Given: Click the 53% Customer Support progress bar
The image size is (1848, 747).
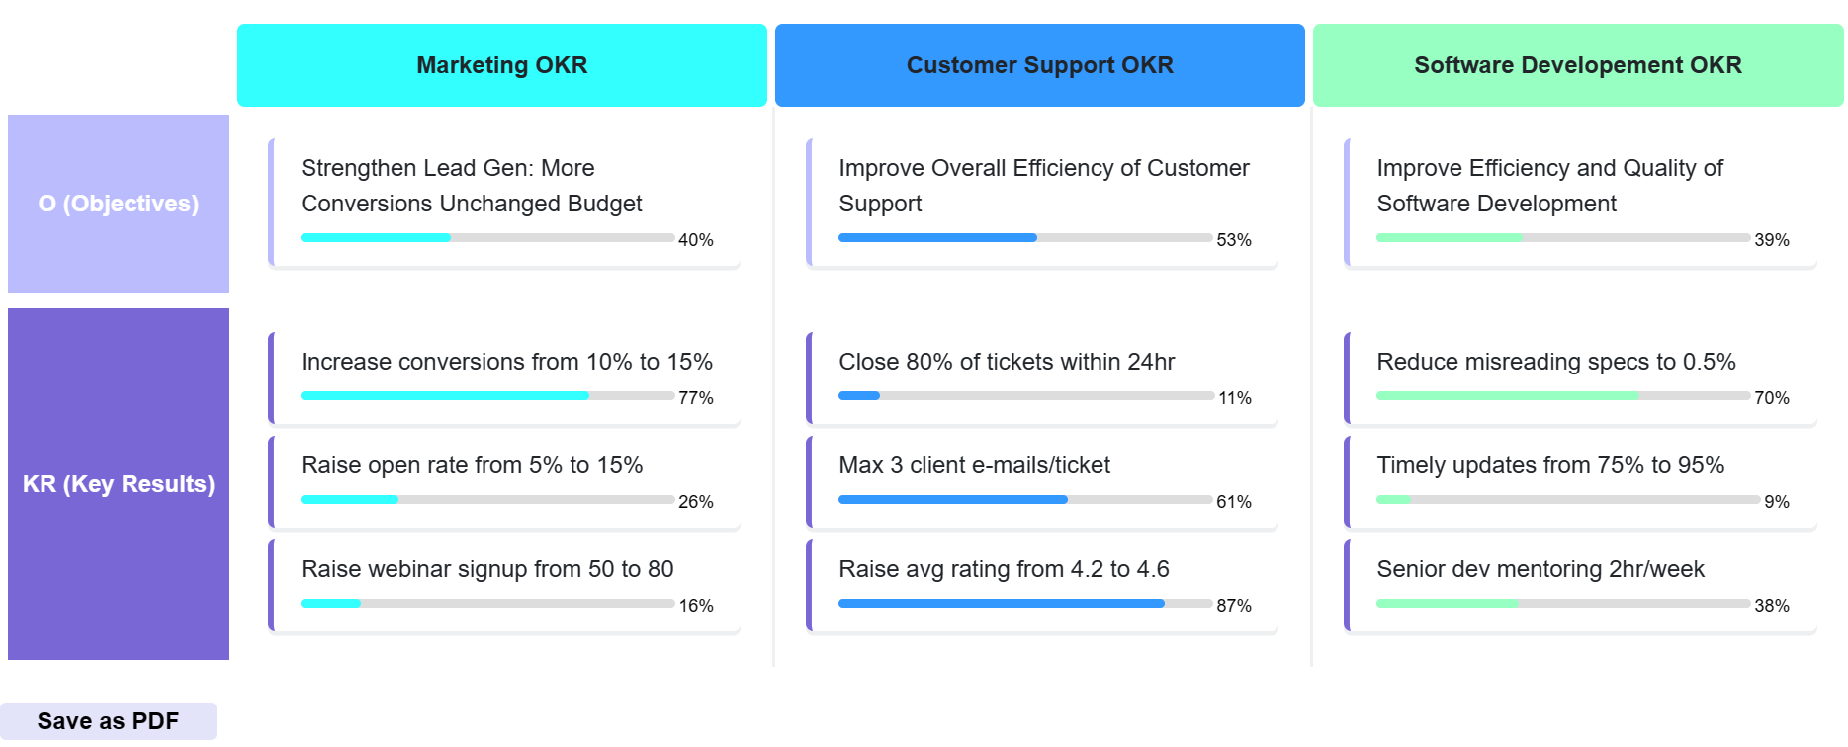Looking at the screenshot, I should pos(1024,237).
